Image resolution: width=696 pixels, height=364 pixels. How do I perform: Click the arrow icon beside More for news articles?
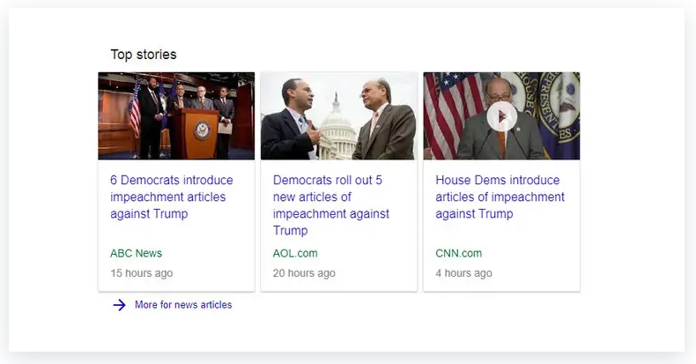(x=120, y=305)
